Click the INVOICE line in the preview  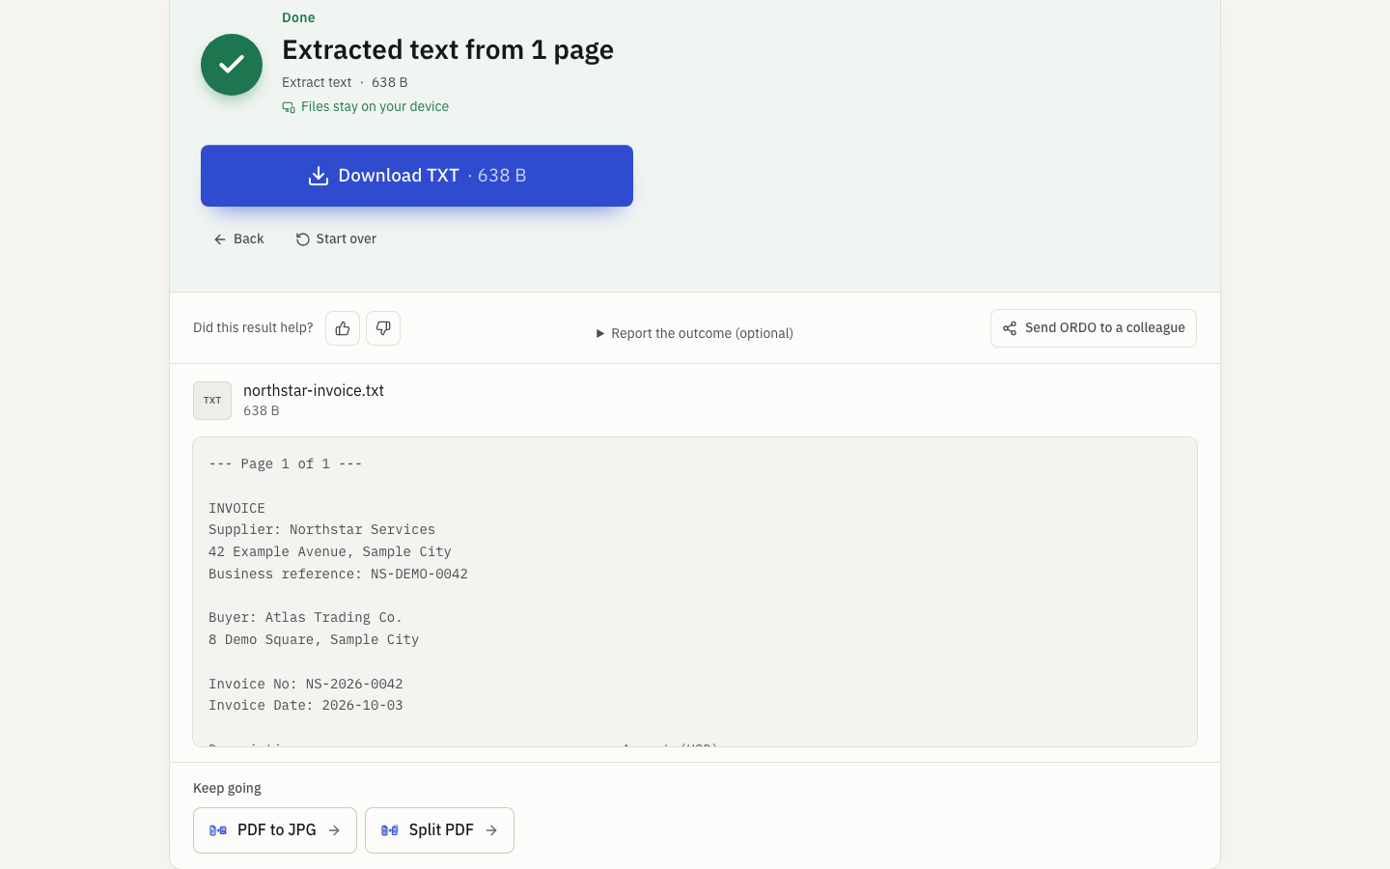pyautogui.click(x=236, y=508)
